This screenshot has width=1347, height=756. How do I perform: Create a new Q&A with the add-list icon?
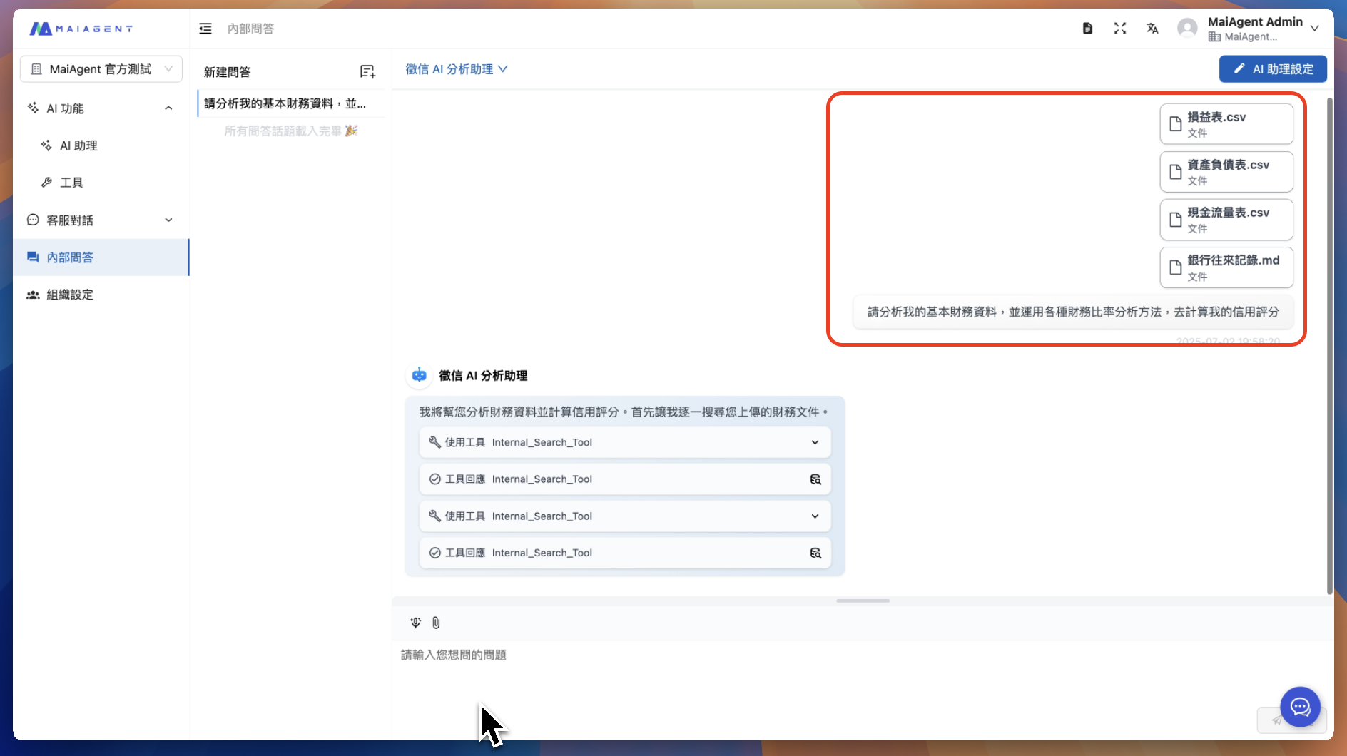click(x=367, y=71)
